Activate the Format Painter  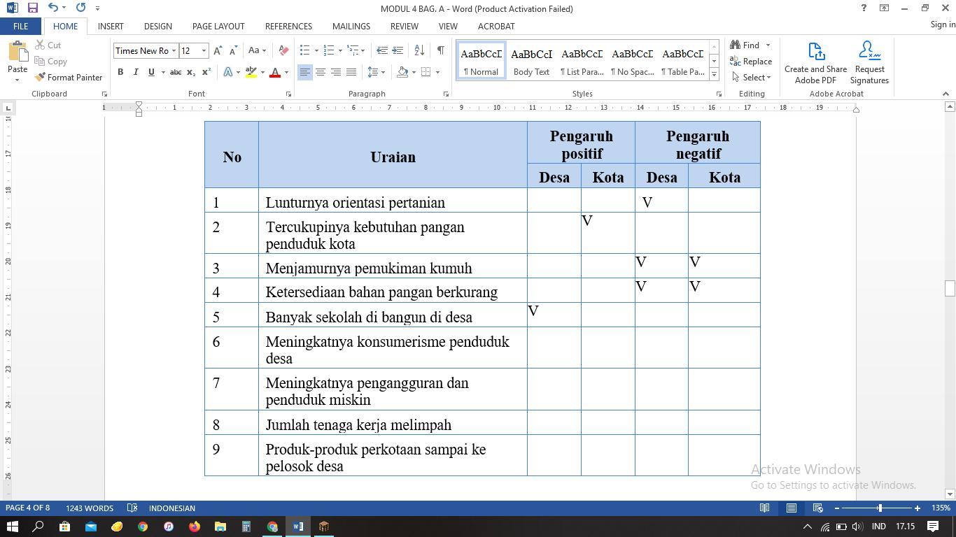point(69,78)
